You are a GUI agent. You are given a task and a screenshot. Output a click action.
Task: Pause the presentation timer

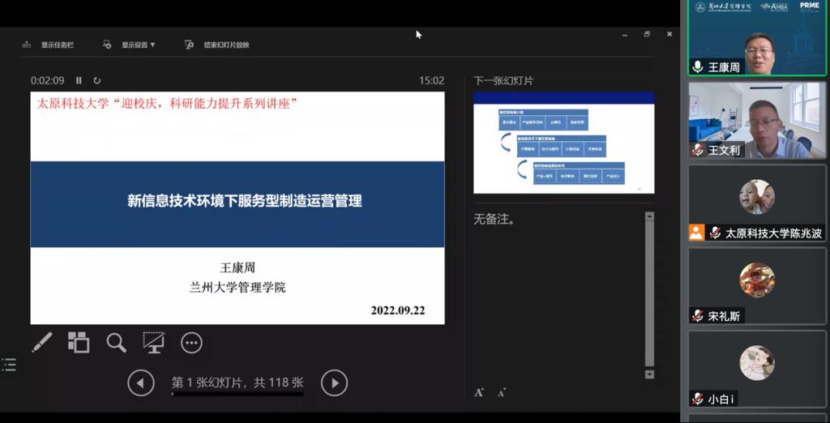point(79,80)
